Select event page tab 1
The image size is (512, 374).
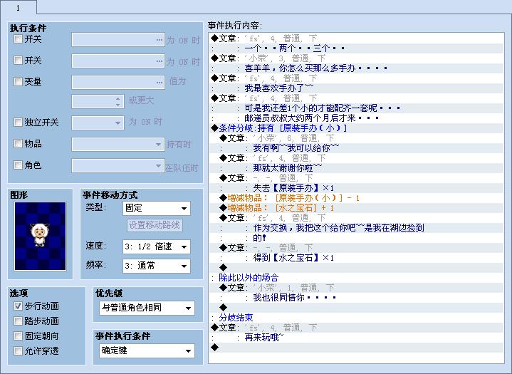click(19, 8)
